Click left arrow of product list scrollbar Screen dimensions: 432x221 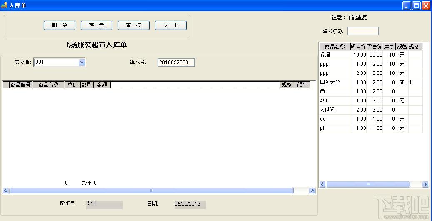(322, 184)
